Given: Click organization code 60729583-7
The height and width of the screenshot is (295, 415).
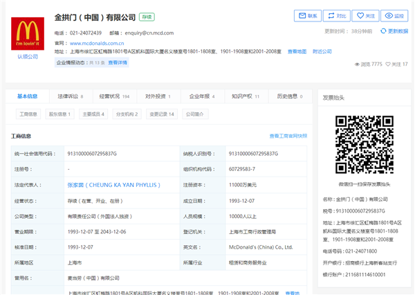Looking at the screenshot, I should (x=242, y=169).
